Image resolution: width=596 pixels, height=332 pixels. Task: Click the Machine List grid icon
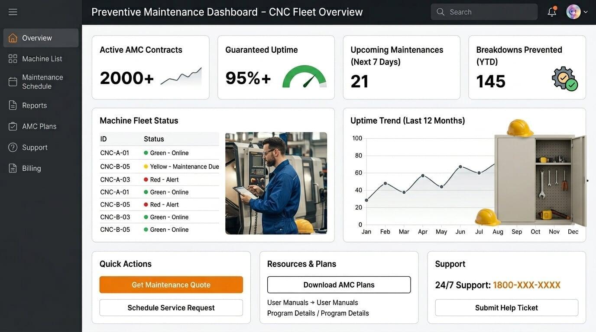(13, 59)
